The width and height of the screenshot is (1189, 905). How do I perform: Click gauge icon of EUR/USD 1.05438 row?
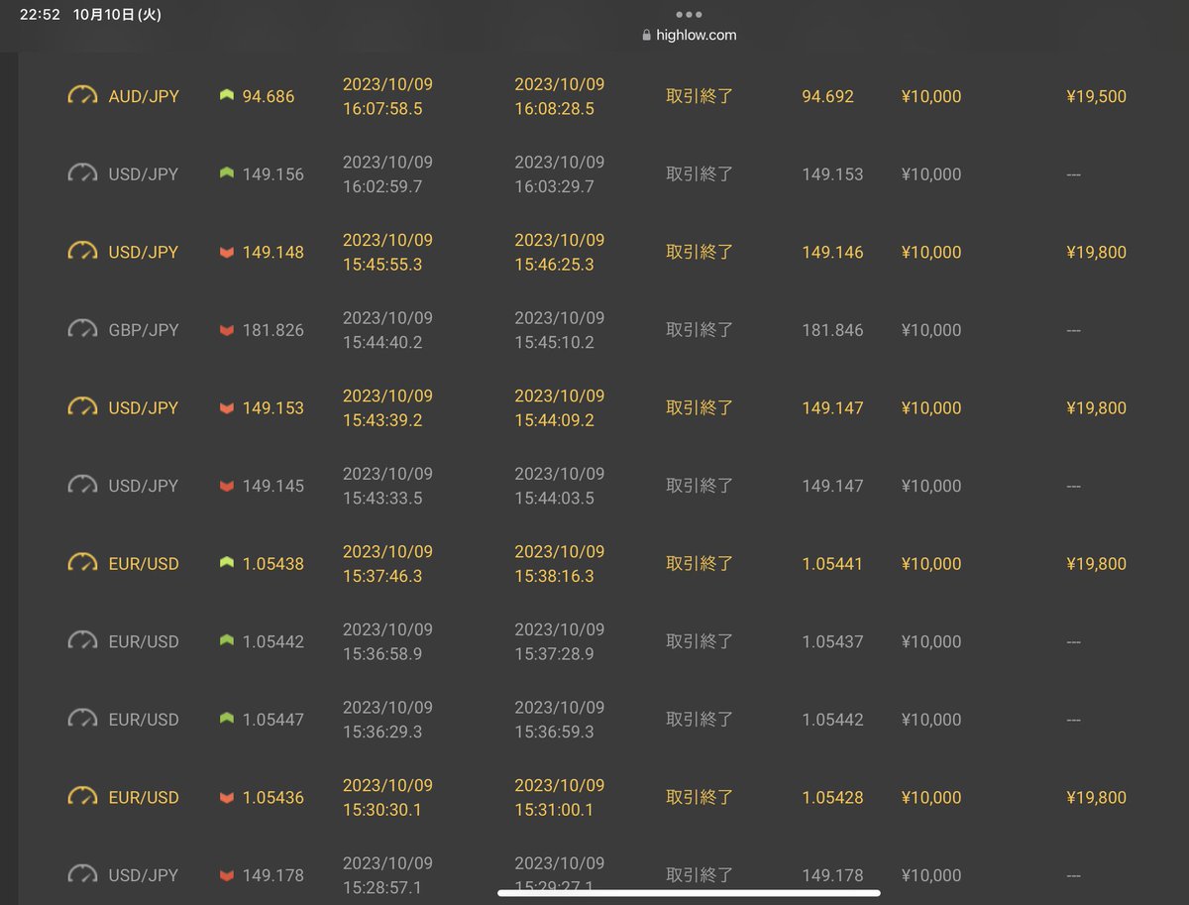(x=82, y=563)
